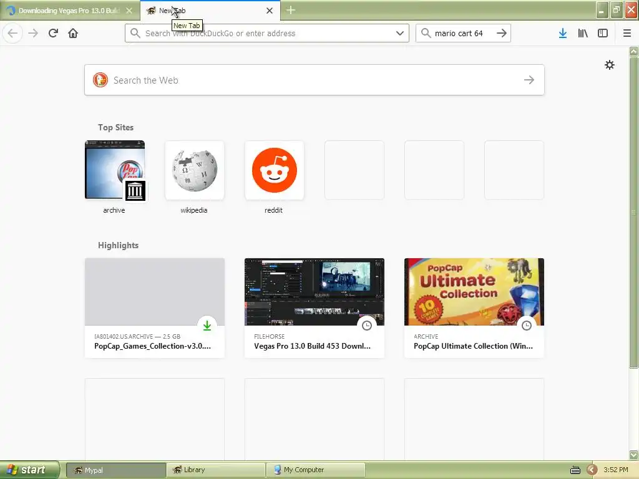Close the New Tab tab
The height and width of the screenshot is (479, 639).
click(x=270, y=11)
